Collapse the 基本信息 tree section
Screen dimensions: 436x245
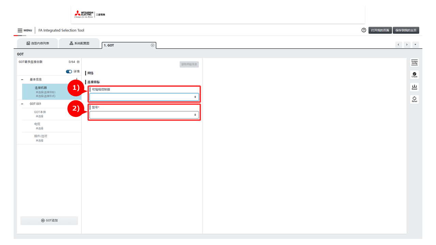click(22, 80)
